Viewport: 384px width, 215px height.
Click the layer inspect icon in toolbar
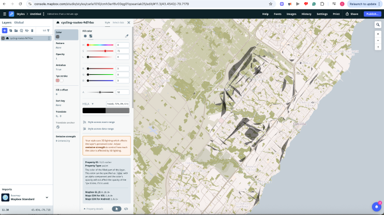[21, 30]
